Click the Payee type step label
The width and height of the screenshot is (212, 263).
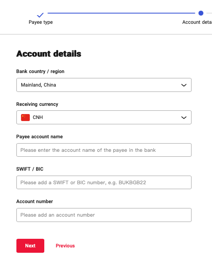point(41,22)
